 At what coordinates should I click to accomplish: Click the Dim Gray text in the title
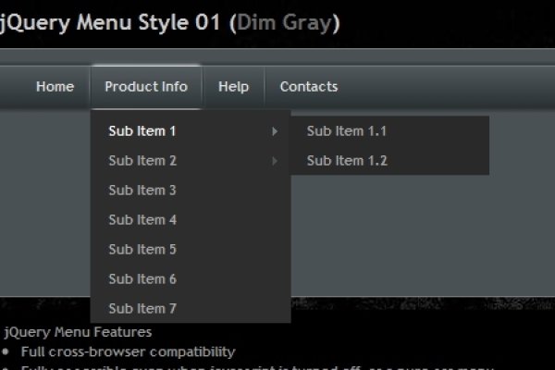(x=284, y=22)
